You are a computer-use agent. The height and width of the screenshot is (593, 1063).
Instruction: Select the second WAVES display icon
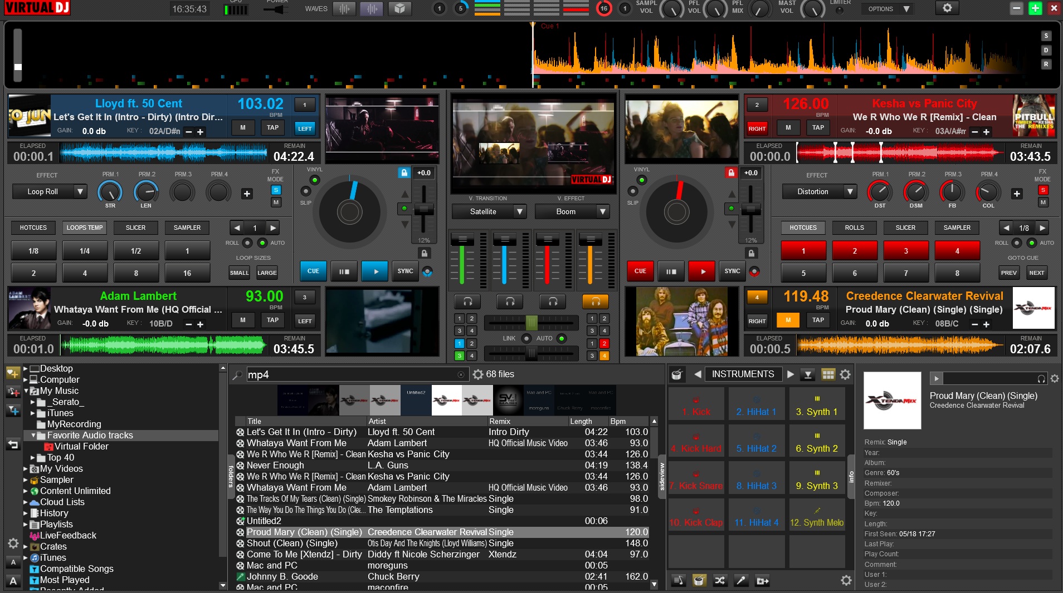coord(372,8)
